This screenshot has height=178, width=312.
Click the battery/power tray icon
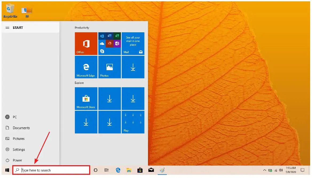270,170
